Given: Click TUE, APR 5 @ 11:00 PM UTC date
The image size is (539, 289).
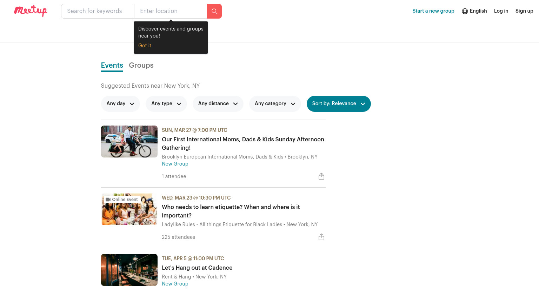Looking at the screenshot, I should (193, 258).
